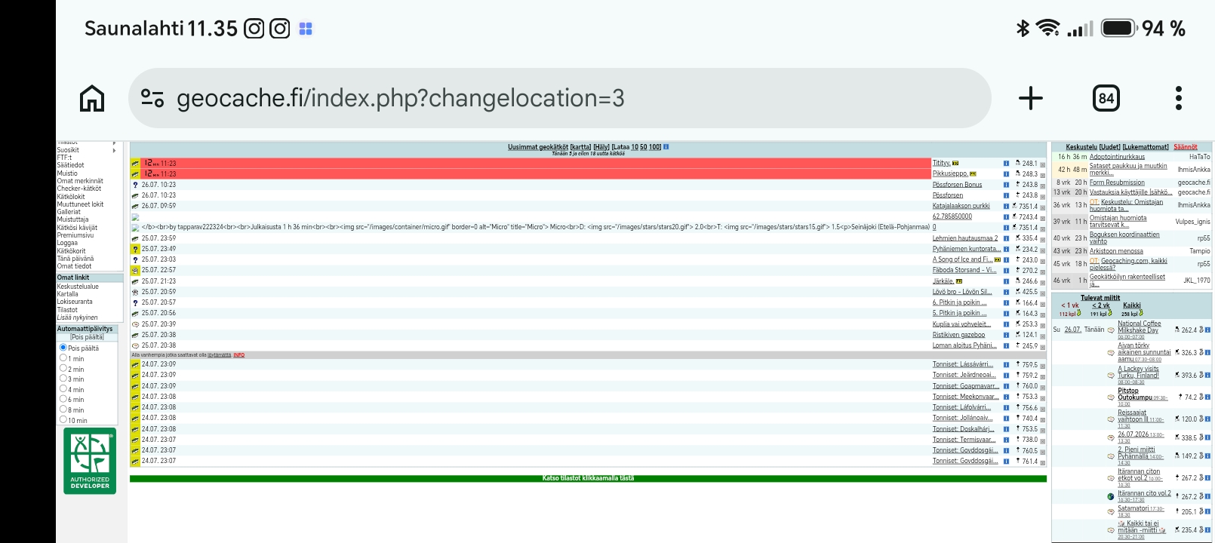The width and height of the screenshot is (1215, 543).
Task: Select 3 min auto-refresh radio button
Action: click(x=63, y=379)
